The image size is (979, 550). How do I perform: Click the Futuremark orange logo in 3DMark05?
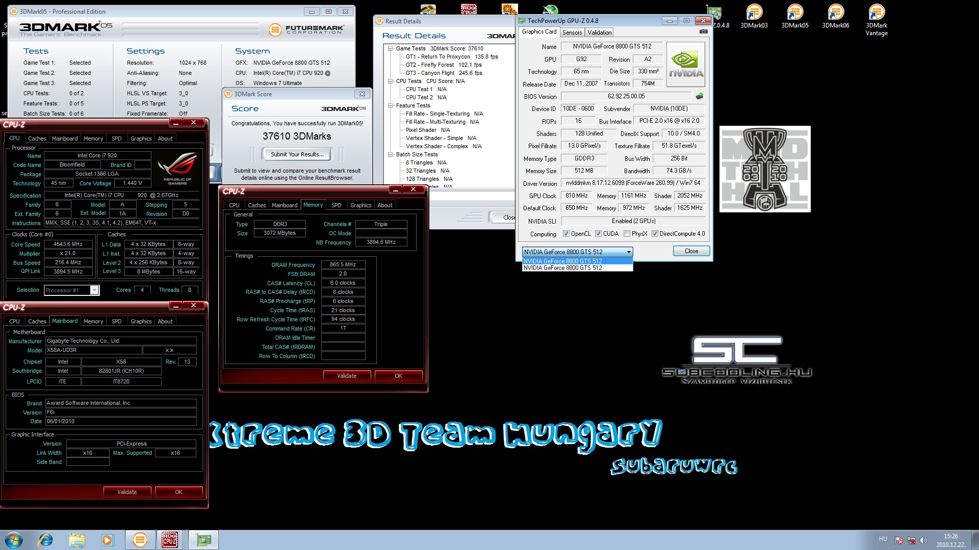[275, 30]
